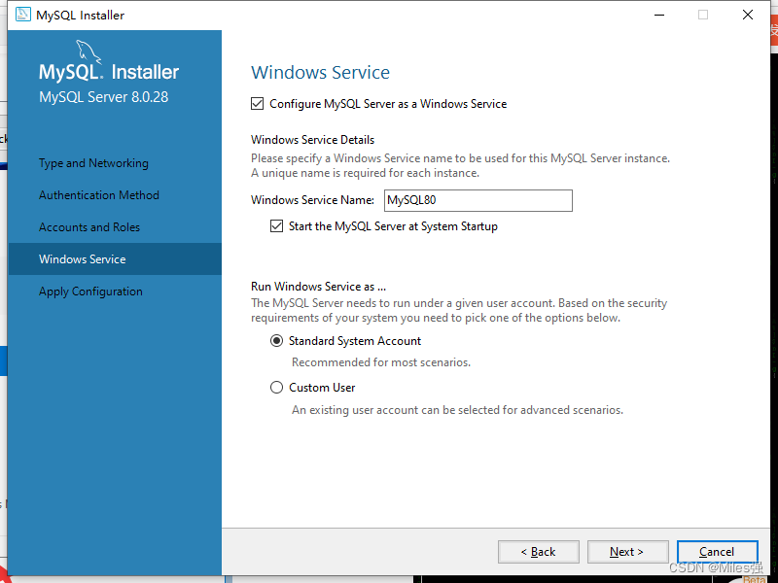Click the Cancel button
778x583 pixels.
click(717, 552)
